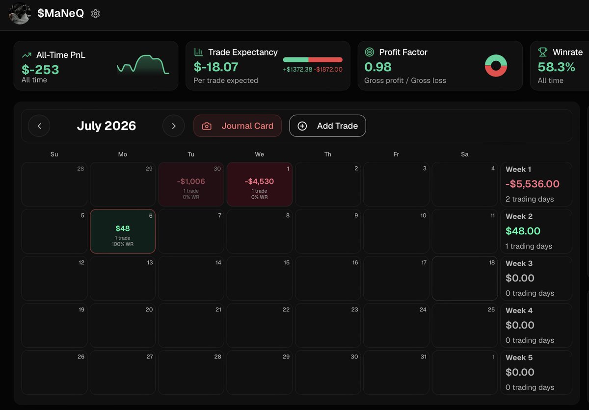Click the $-253 All-Time PnL value
The image size is (589, 410).
pyautogui.click(x=40, y=70)
